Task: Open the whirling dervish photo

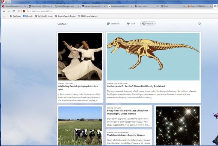Action: point(80,57)
